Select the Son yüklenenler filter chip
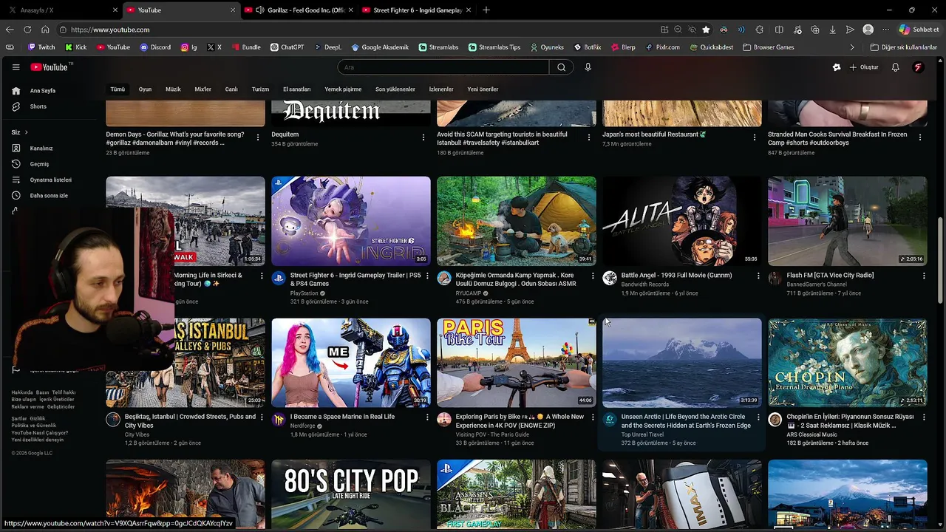946x532 pixels. click(x=395, y=89)
